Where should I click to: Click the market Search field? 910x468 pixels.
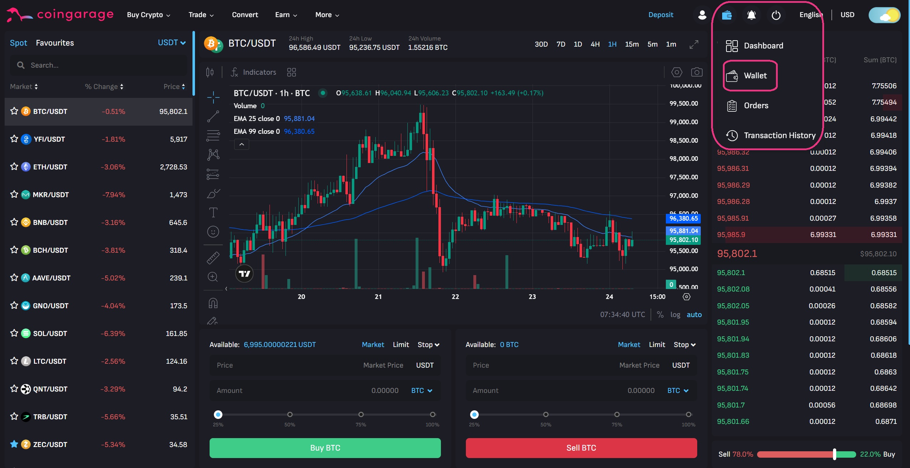[99, 65]
